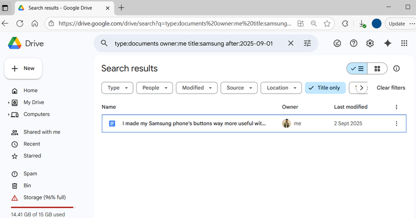Click the New button
This screenshot has height=218, width=416.
(x=23, y=68)
